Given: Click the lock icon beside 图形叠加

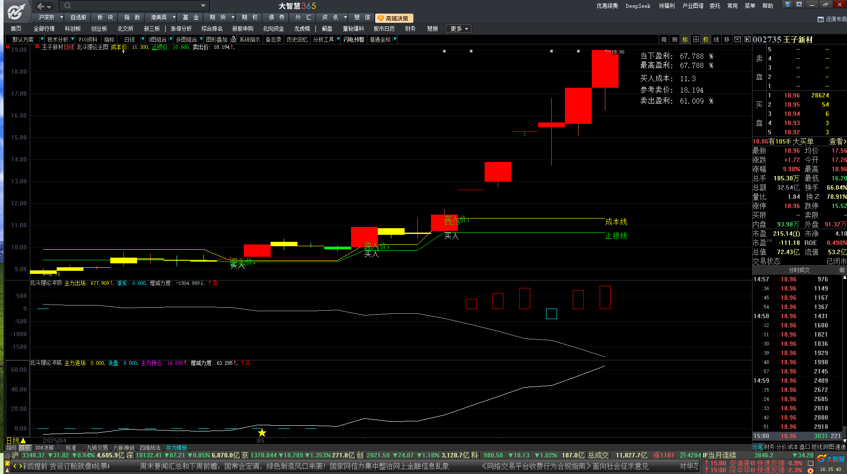Looking at the screenshot, I should pos(234,39).
